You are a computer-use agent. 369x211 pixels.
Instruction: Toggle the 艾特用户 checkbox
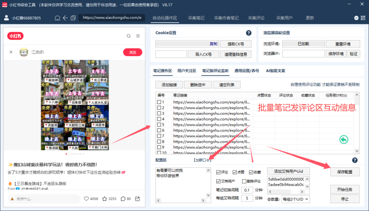click(x=218, y=181)
